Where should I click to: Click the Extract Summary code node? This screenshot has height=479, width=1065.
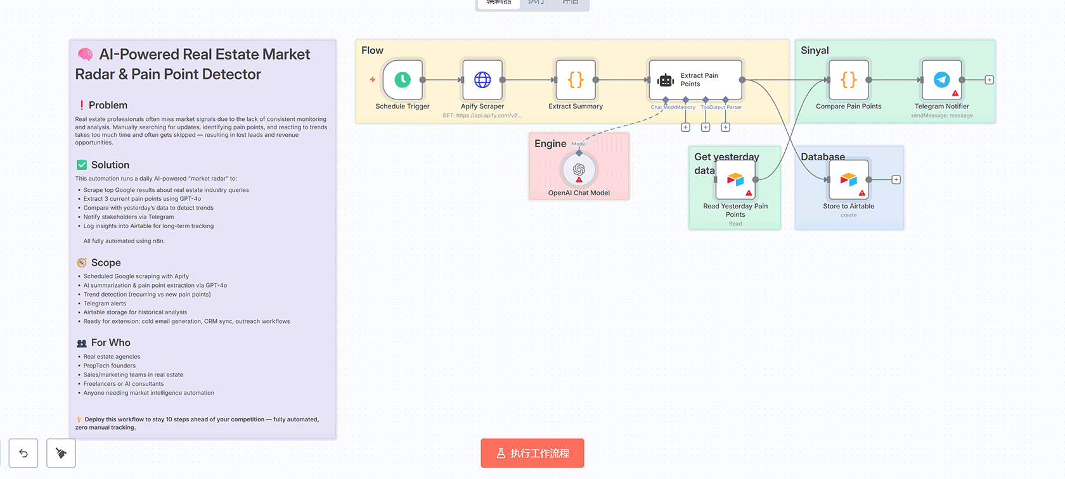[575, 80]
